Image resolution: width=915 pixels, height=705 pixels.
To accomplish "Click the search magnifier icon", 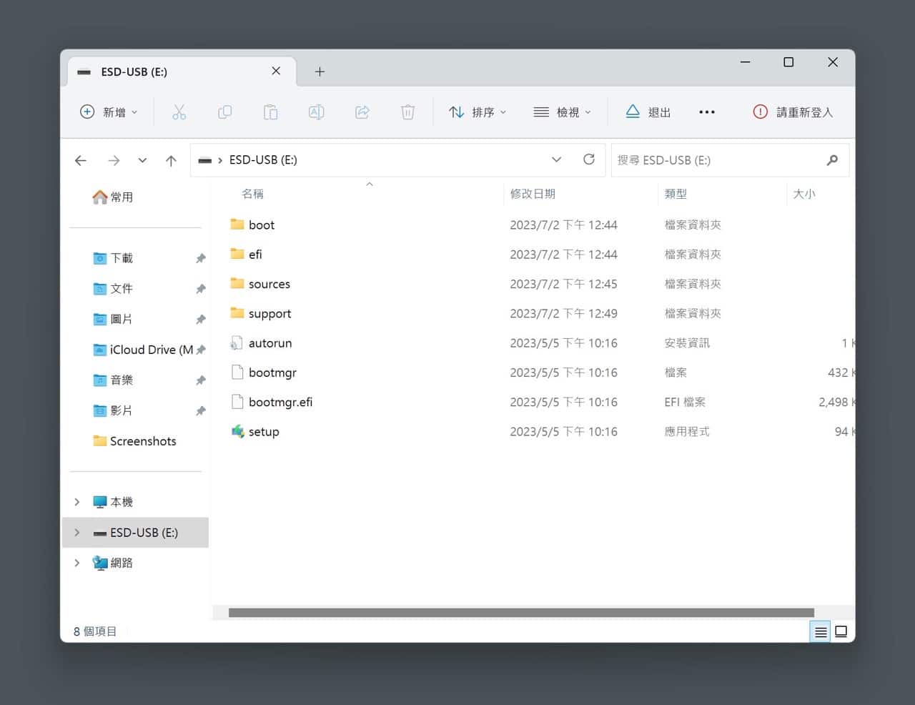I will point(832,160).
